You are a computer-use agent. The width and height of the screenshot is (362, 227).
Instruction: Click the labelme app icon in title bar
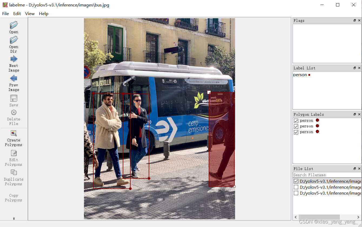point(5,5)
